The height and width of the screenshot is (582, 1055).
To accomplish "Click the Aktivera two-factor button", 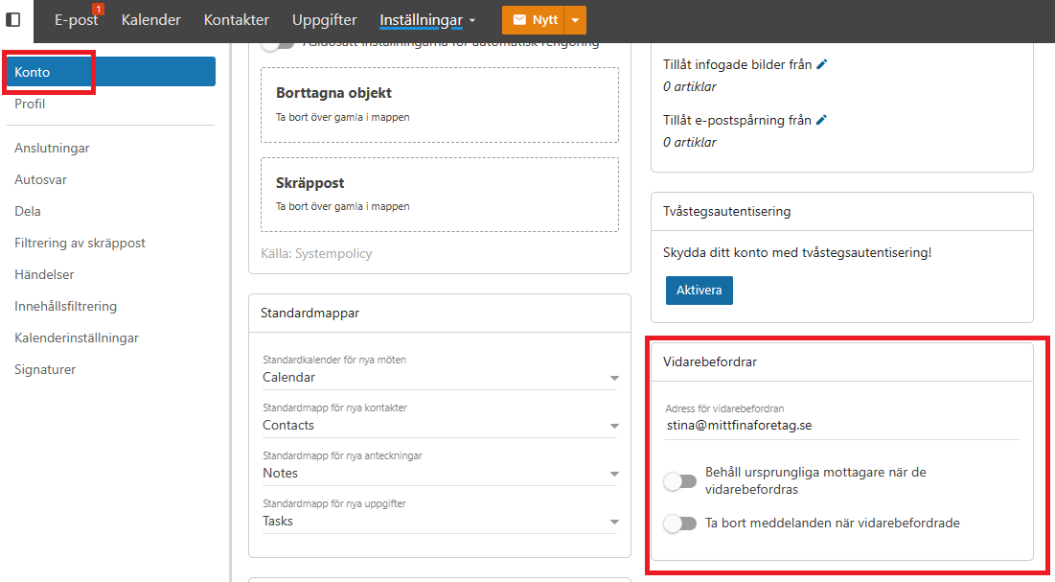I will [x=700, y=291].
